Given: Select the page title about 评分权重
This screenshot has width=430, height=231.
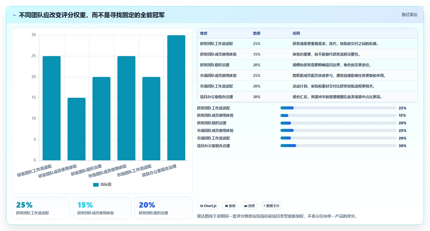Looking at the screenshot, I should [92, 15].
